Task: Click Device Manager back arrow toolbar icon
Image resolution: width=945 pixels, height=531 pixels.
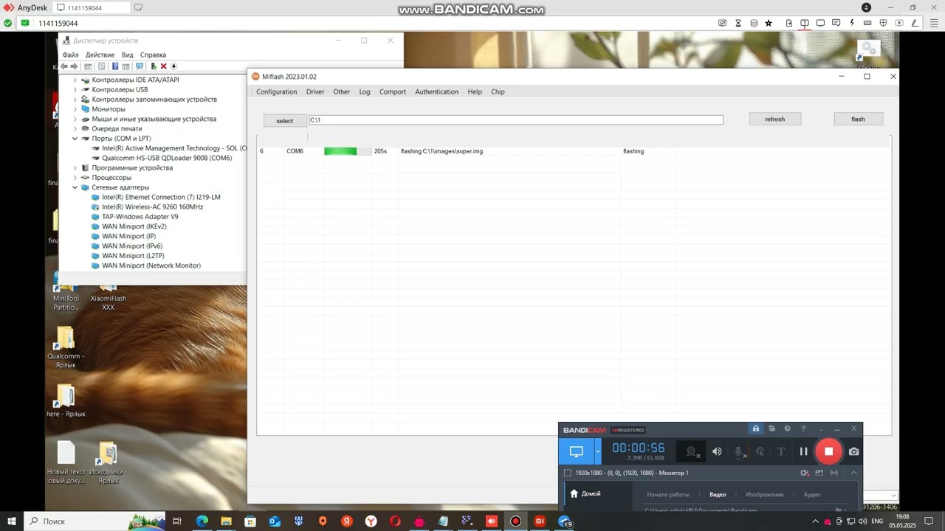Action: point(64,66)
